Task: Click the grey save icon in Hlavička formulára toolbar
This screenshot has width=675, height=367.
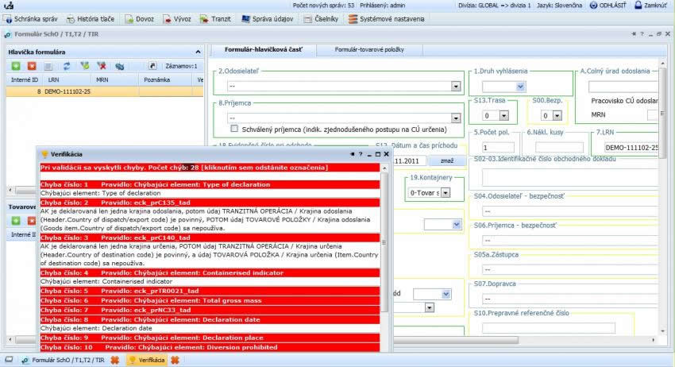Action: click(48, 66)
